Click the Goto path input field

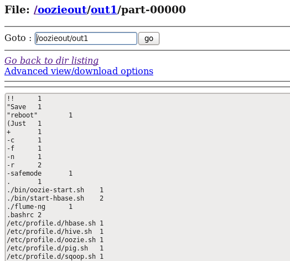(x=86, y=39)
